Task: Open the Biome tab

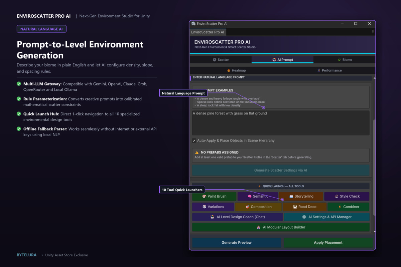Action: click(345, 60)
